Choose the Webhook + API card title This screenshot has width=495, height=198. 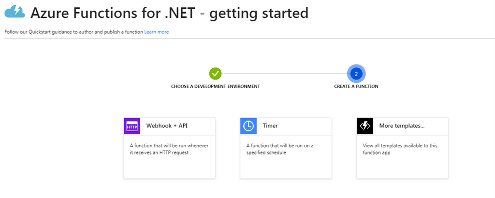click(x=167, y=126)
